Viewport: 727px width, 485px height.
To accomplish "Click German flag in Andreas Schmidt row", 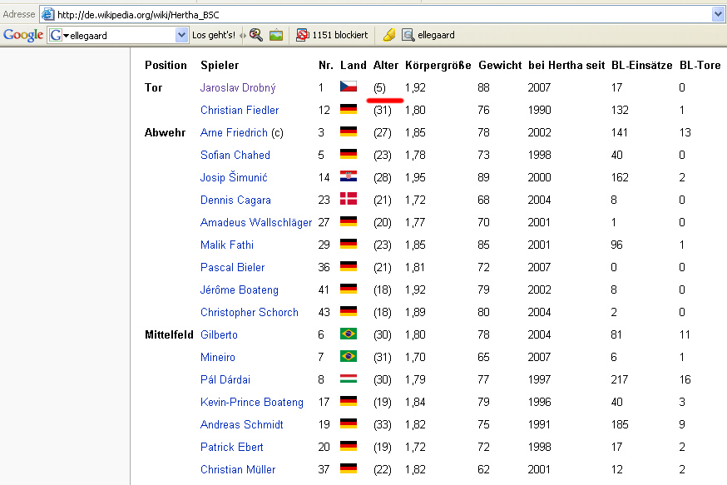I will tap(349, 423).
